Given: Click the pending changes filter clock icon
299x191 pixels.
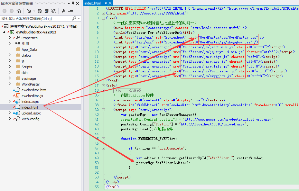Looking at the screenshot, I should pyautogui.click(x=29, y=11).
